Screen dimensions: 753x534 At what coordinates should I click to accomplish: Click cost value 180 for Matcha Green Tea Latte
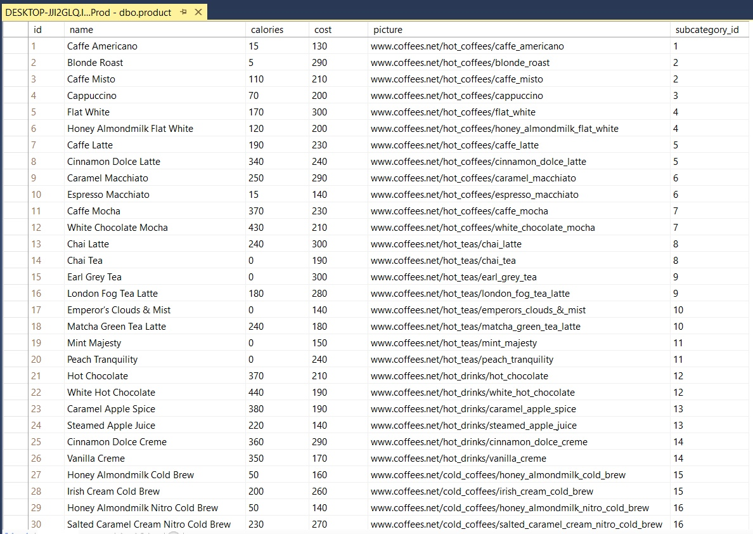(338, 327)
